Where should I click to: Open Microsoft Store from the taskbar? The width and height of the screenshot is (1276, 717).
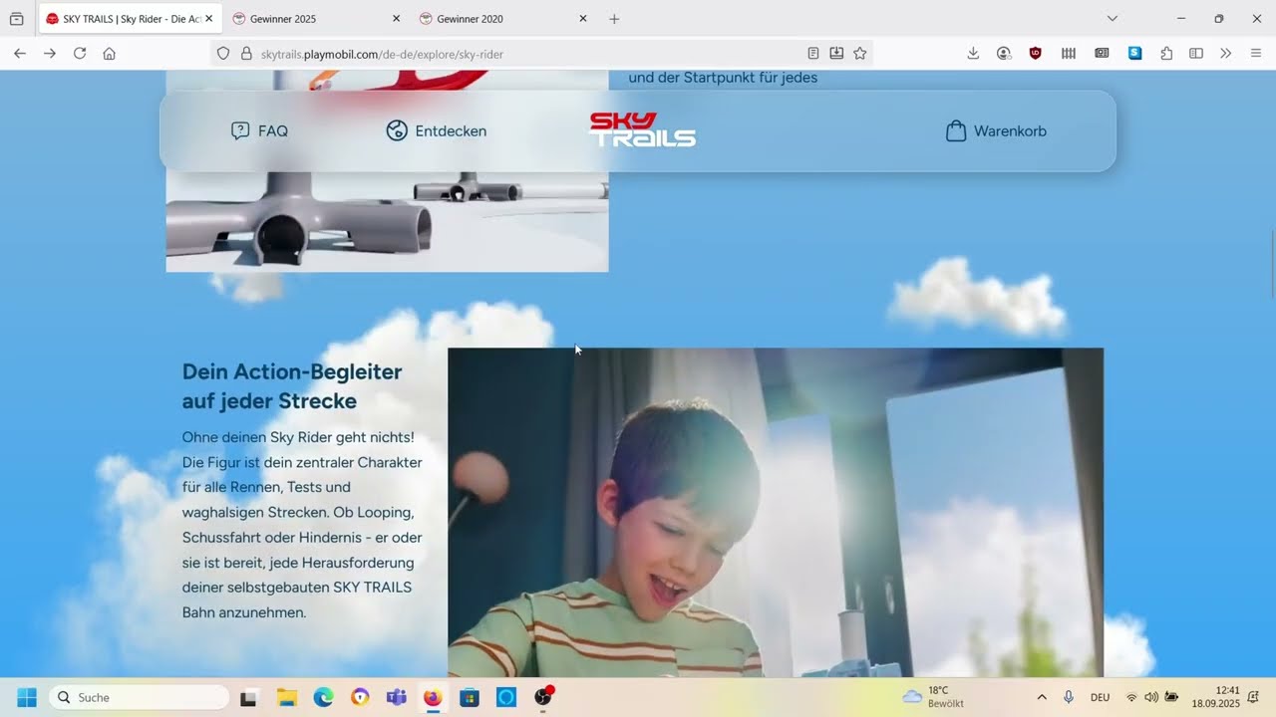[470, 697]
